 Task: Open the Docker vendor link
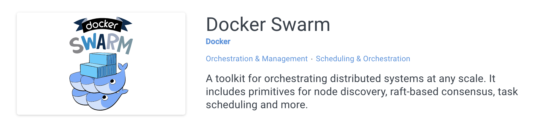click(218, 42)
